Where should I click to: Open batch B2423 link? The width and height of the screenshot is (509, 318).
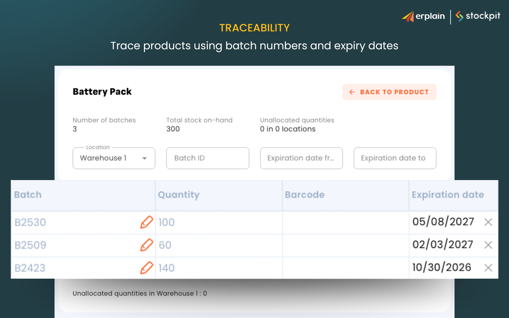click(30, 268)
